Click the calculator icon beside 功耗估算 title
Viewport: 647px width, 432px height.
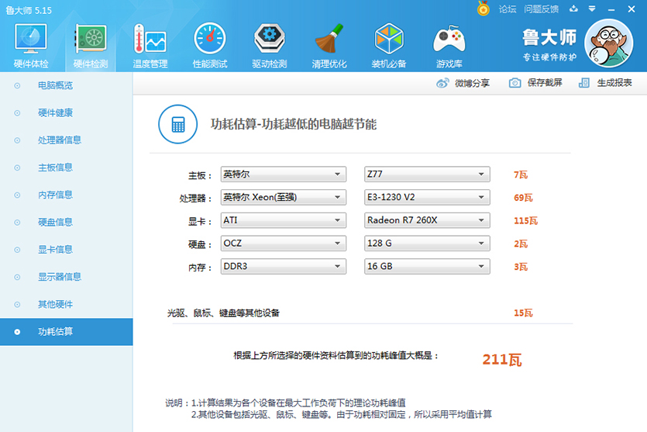coord(178,124)
